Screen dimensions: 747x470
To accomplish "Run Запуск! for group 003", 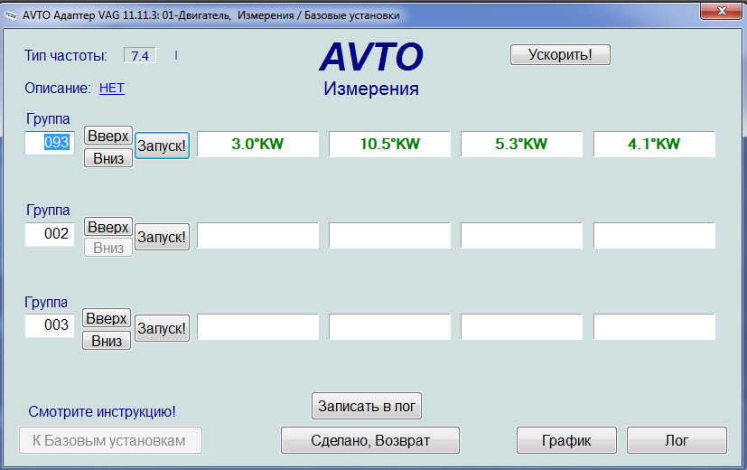I will pos(162,328).
